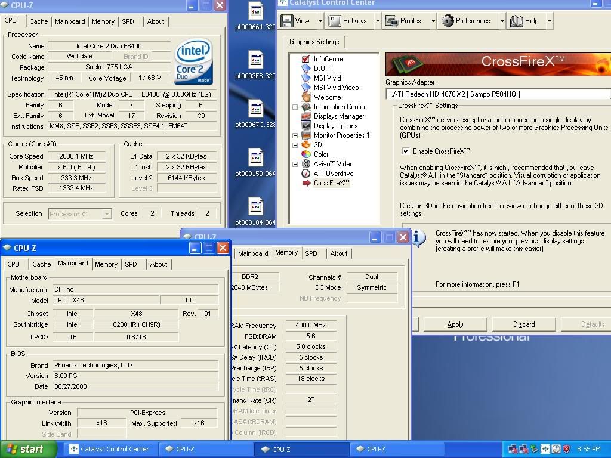Screen dimensions: 611x458
Task: Open SPD tab in Processor CPU-Z window
Action: [x=128, y=21]
